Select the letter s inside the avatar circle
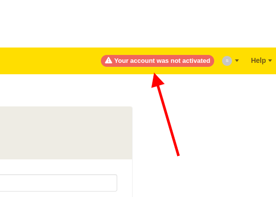 (x=227, y=60)
